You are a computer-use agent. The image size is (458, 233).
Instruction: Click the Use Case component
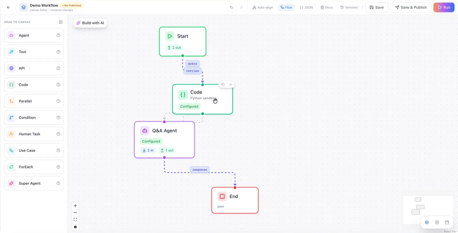(34, 150)
